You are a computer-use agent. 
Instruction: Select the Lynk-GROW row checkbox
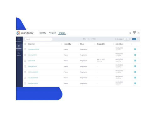[x=25, y=61]
